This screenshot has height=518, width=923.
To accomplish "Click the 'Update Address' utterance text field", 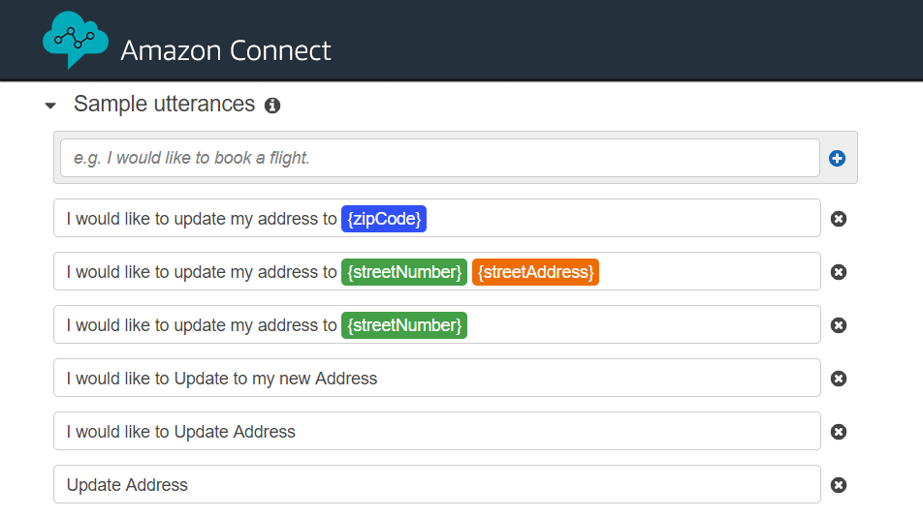I will click(436, 485).
